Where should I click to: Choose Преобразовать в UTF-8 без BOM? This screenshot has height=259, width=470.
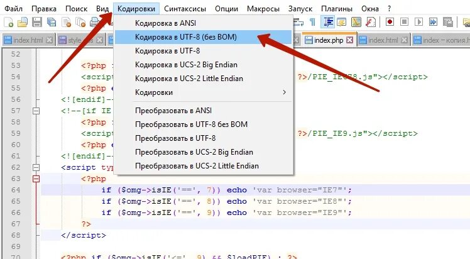coord(203,124)
